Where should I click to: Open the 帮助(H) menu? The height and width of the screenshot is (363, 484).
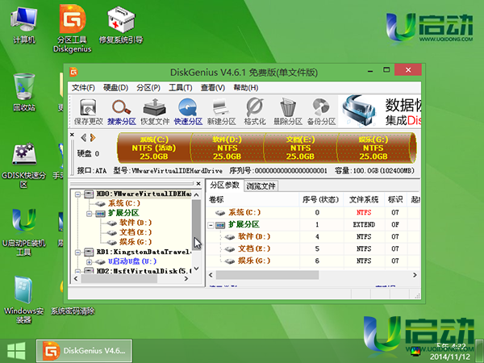click(246, 88)
